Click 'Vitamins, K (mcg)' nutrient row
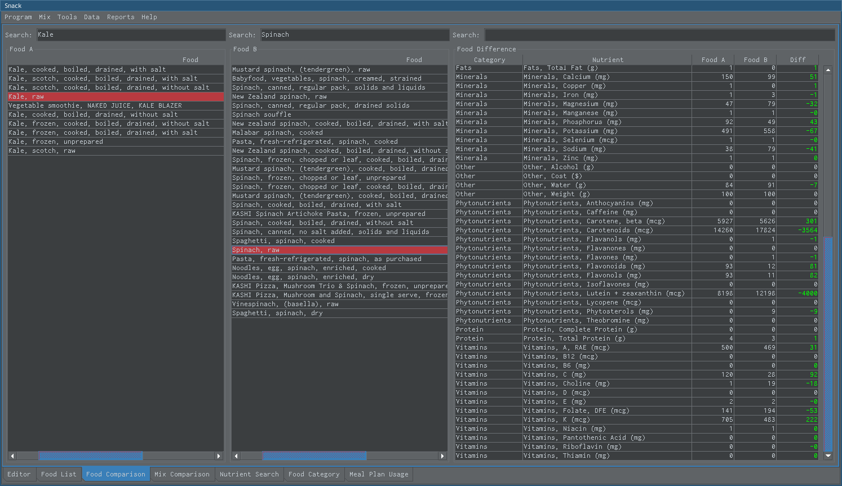 [x=637, y=420]
